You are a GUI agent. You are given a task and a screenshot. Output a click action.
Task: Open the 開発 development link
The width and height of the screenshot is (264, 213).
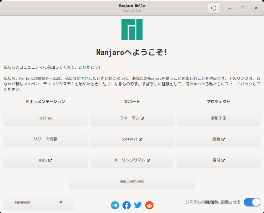click(x=219, y=139)
